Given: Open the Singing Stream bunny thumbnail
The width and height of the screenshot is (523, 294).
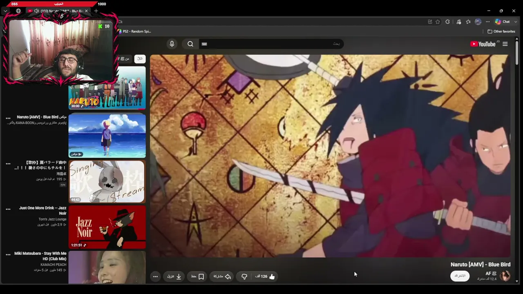Looking at the screenshot, I should 107,181.
